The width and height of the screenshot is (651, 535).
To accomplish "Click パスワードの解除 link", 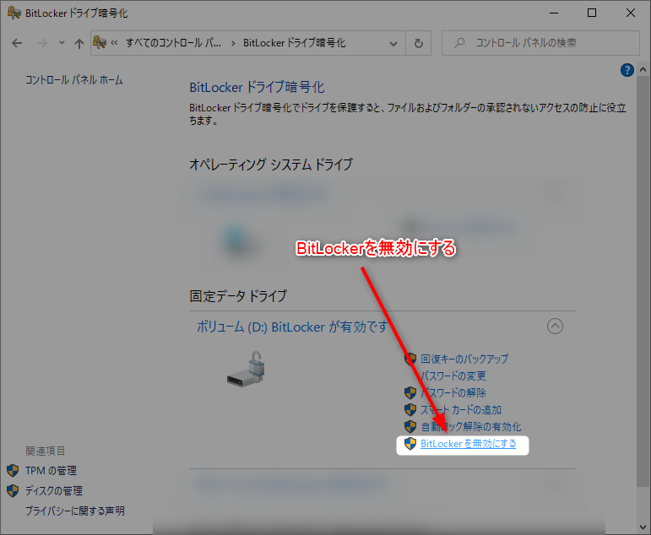I will click(x=453, y=392).
